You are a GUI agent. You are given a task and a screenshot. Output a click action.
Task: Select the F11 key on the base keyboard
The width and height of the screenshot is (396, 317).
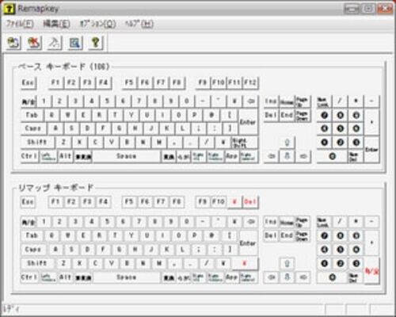point(234,82)
